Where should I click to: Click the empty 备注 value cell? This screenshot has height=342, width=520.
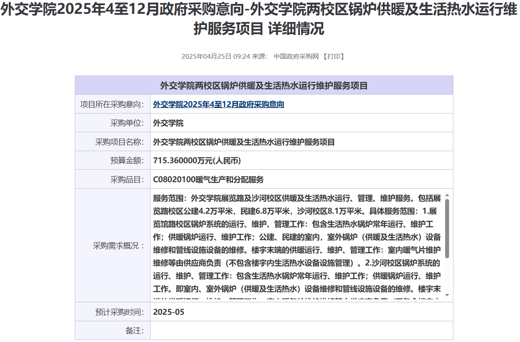click(301, 331)
